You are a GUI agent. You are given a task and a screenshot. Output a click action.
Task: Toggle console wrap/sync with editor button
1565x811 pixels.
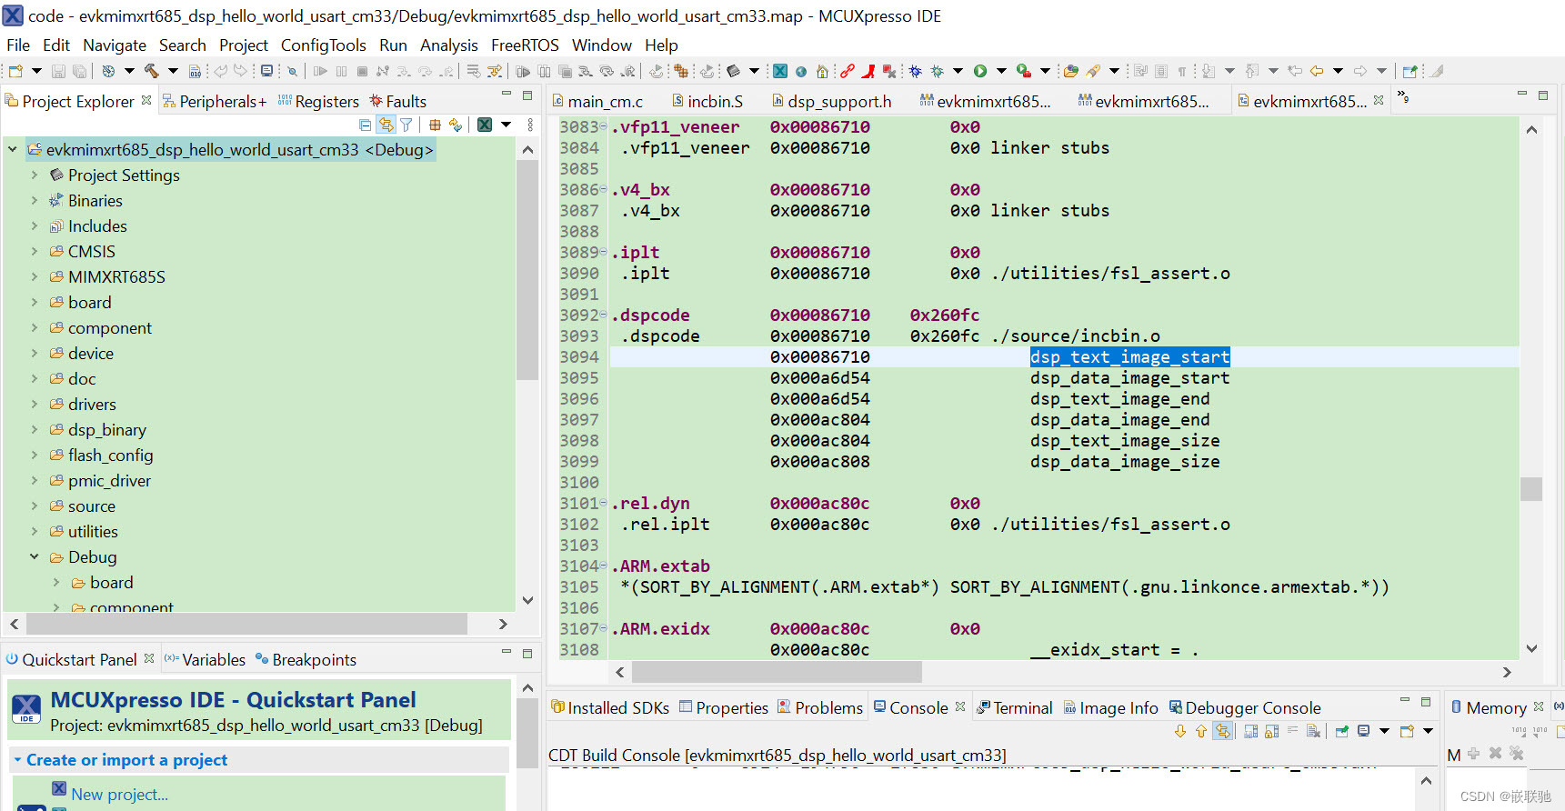coord(1222,731)
